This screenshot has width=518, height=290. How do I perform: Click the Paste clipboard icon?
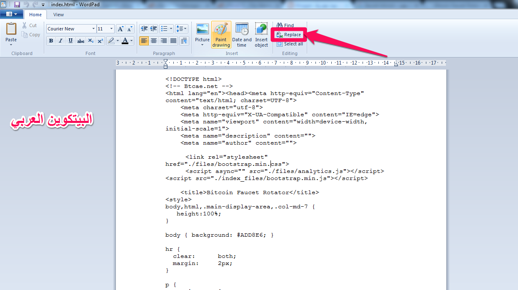tap(11, 29)
